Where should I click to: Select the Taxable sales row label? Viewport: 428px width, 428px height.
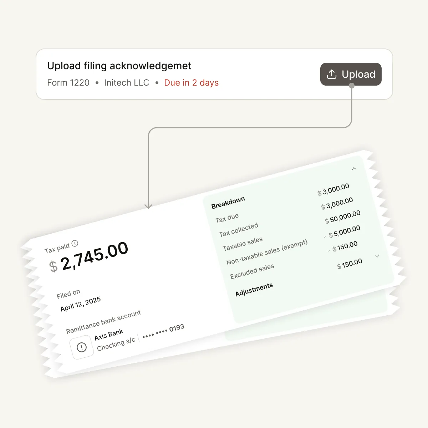pos(243,244)
